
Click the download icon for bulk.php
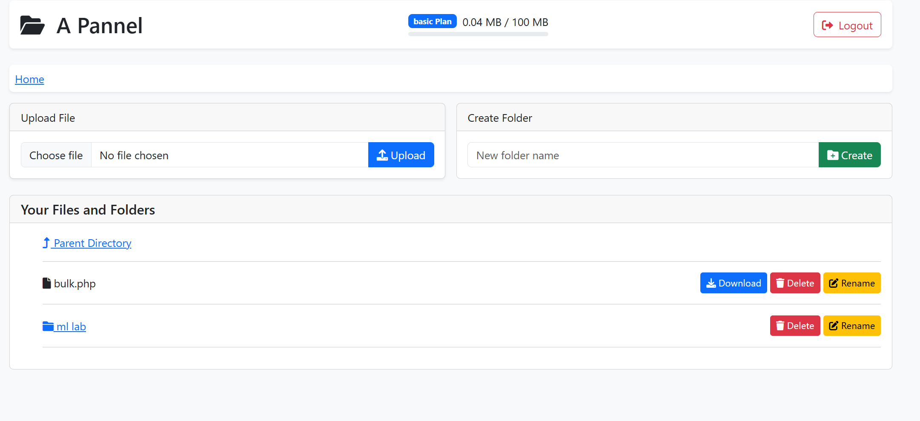coord(711,283)
